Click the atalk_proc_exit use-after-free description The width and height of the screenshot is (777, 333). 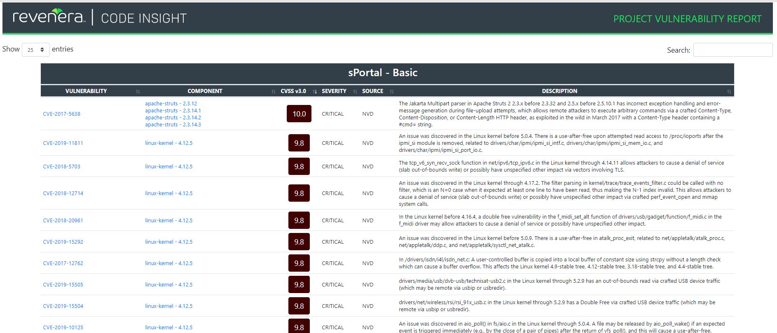[x=562, y=242]
